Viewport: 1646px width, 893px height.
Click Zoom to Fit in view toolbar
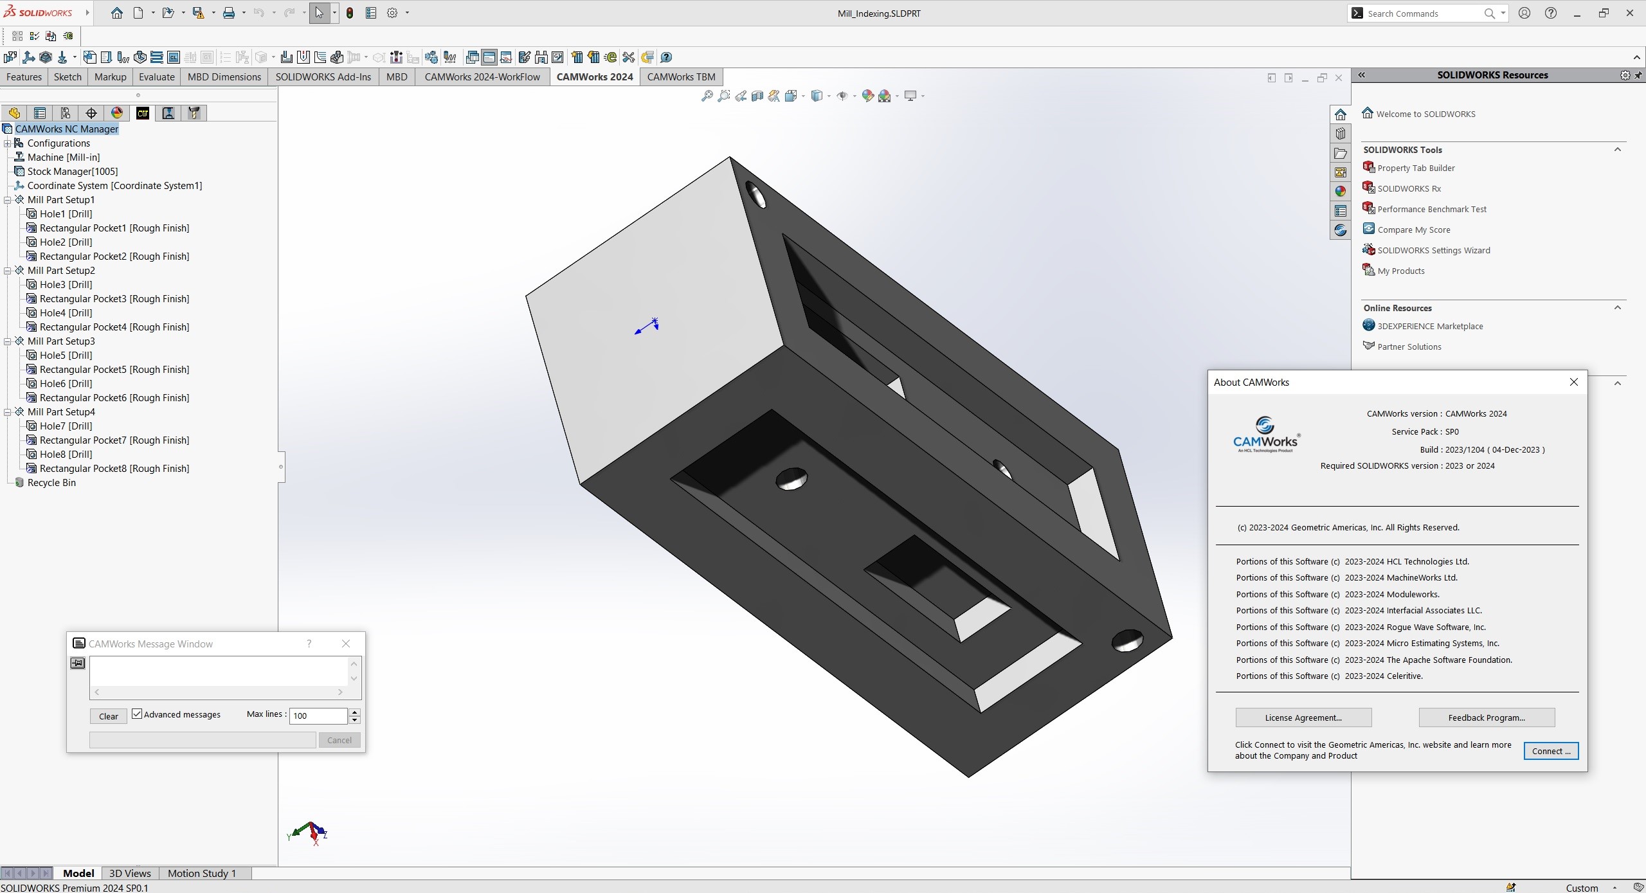coord(707,96)
